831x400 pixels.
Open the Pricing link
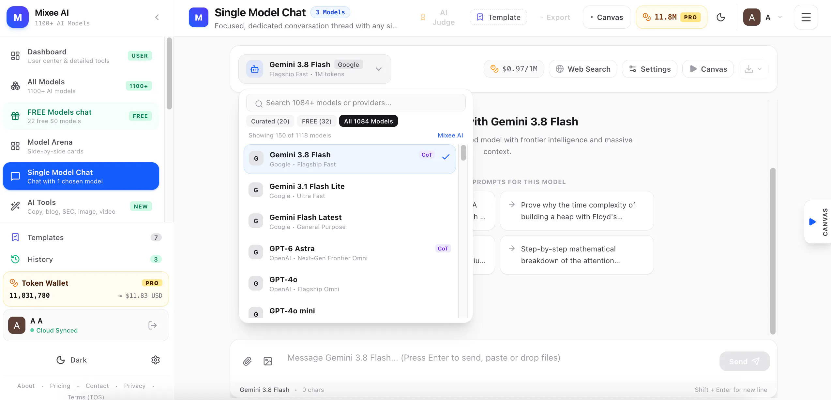pyautogui.click(x=60, y=386)
